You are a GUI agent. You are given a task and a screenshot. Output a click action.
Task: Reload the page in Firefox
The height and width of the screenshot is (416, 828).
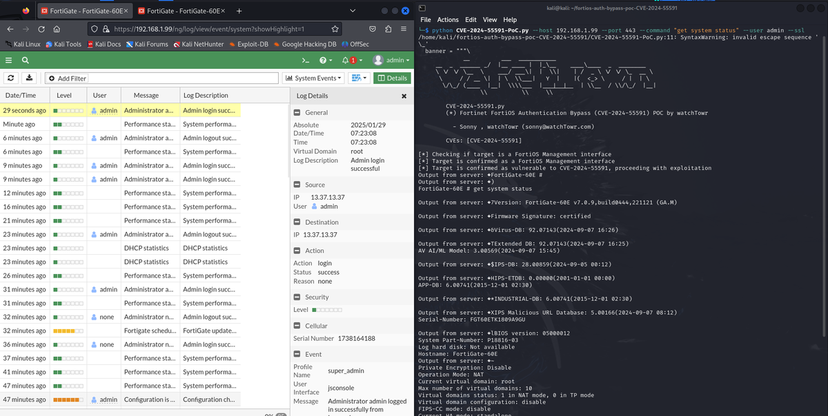(x=42, y=29)
